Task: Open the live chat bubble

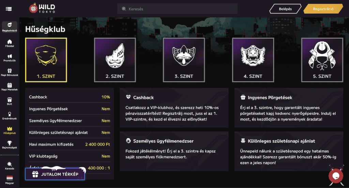Action: tap(335, 175)
